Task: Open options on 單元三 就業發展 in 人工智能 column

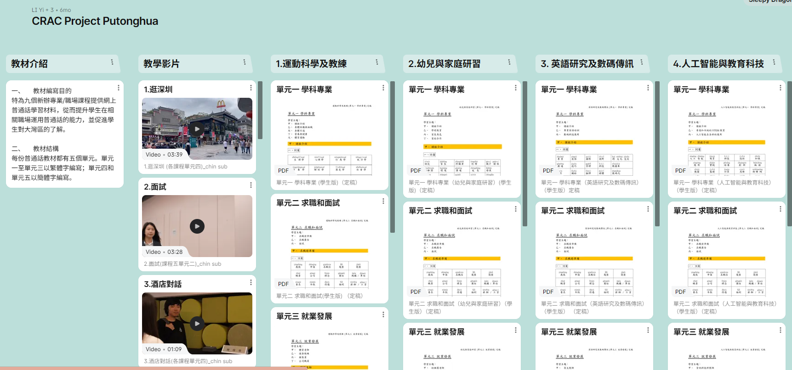Action: tap(781, 330)
